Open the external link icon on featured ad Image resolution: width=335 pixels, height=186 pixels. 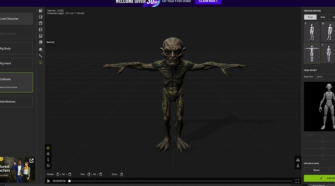pos(32,160)
